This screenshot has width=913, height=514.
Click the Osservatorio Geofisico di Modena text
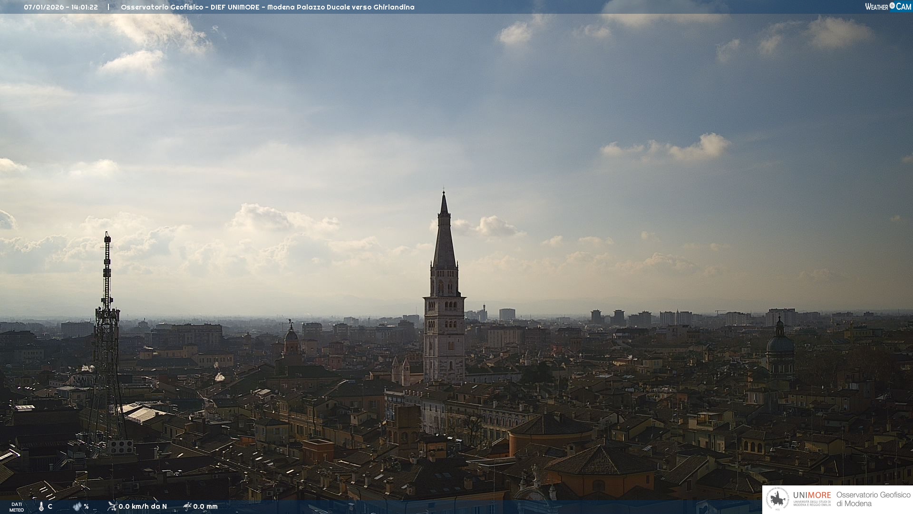click(x=873, y=499)
